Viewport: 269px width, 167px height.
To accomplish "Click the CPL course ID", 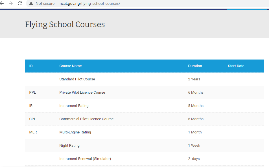I will pyautogui.click(x=32, y=119).
